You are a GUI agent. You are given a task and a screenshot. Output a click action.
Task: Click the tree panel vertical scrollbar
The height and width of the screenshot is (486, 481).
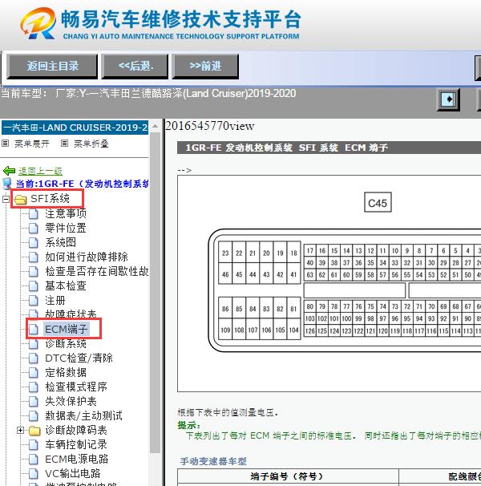(x=156, y=291)
